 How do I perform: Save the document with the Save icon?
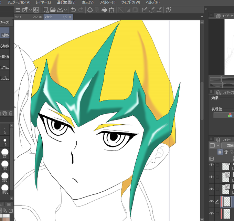60,10
